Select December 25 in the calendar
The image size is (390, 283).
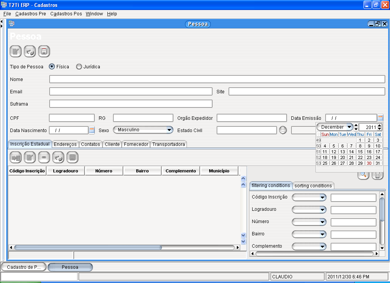(325, 163)
